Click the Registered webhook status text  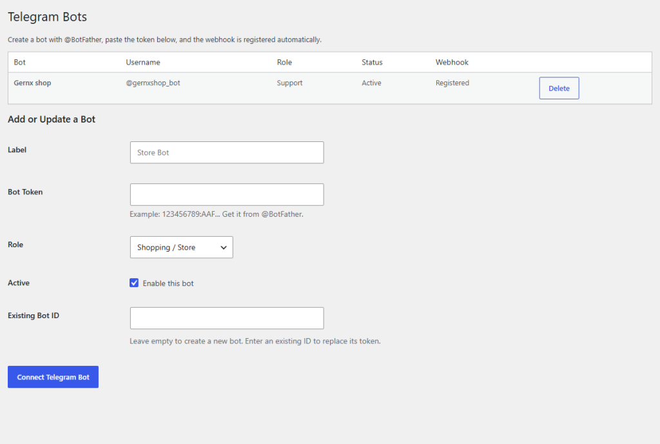pos(452,83)
